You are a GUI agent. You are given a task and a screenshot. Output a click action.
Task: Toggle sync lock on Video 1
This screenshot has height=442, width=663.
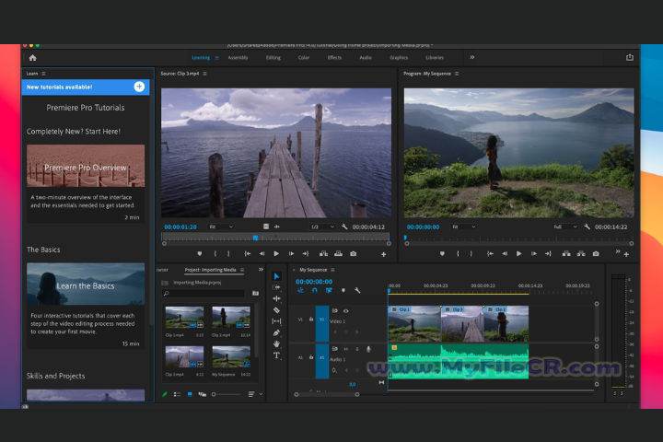[335, 311]
